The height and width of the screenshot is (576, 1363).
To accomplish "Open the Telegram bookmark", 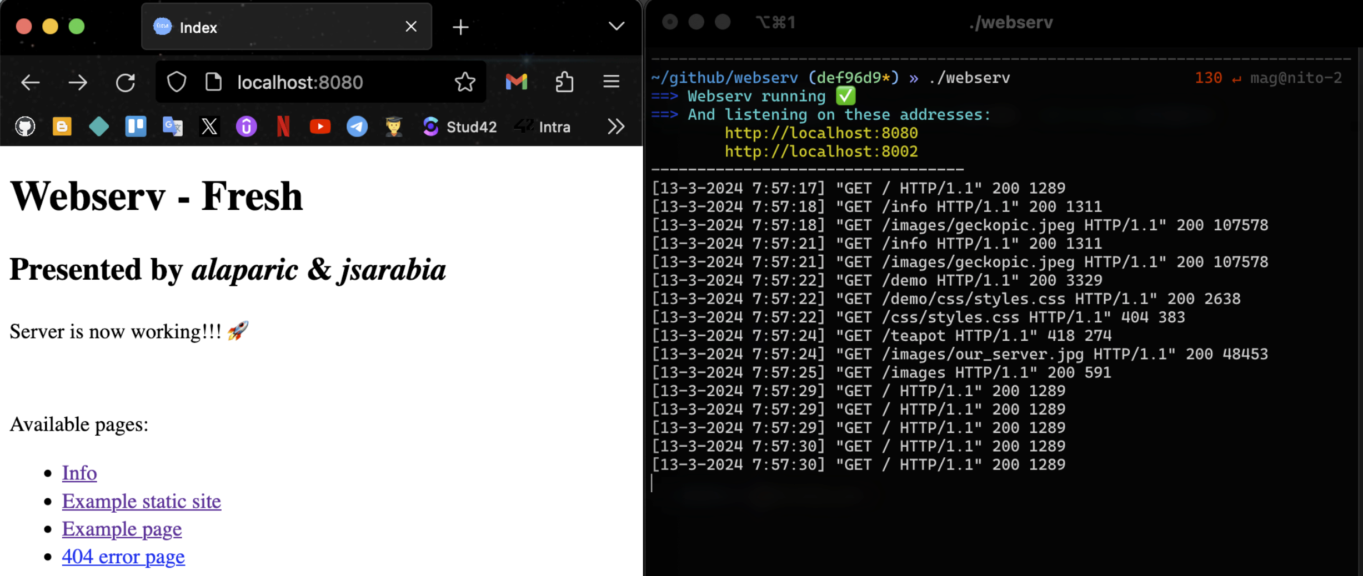I will click(x=357, y=127).
